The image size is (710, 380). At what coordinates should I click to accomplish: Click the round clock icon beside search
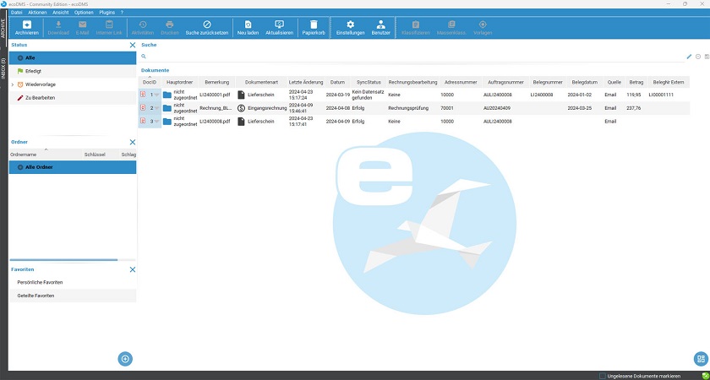coord(698,57)
